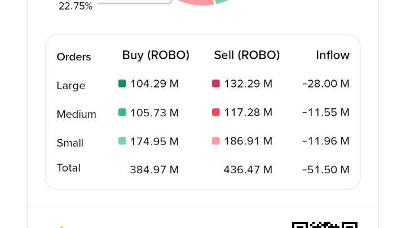Click the Orders column header

(x=74, y=57)
